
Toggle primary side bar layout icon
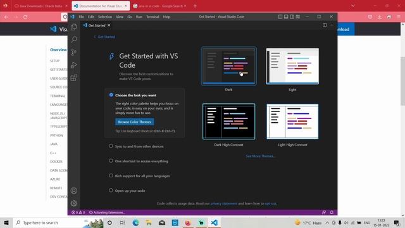tap(280, 16)
